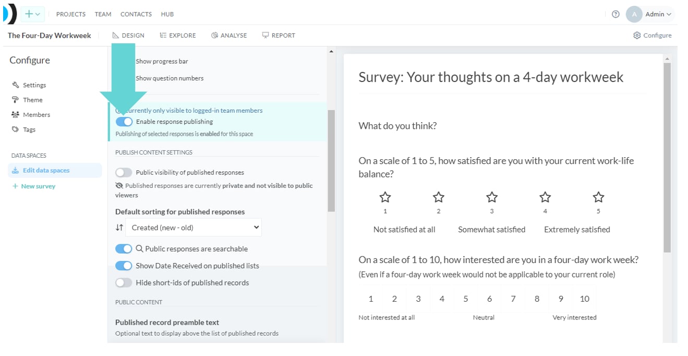
Task: Choose 10 on the interest scale
Action: pos(585,299)
